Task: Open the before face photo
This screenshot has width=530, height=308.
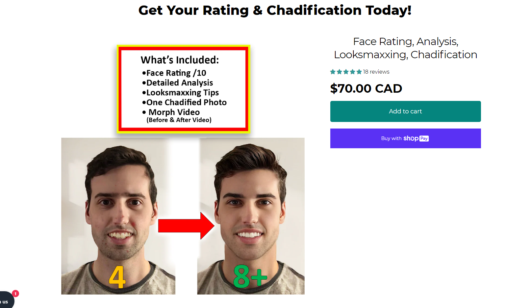Action: 118,216
